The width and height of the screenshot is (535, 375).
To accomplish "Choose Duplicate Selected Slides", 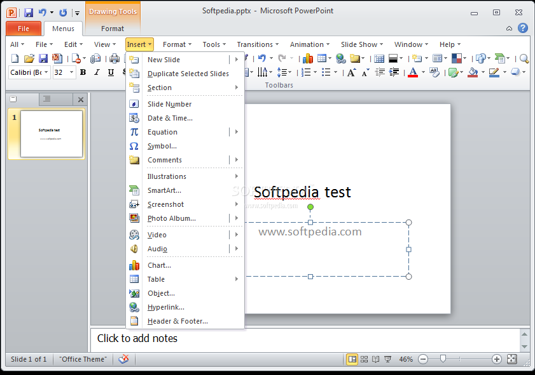I will [x=185, y=74].
